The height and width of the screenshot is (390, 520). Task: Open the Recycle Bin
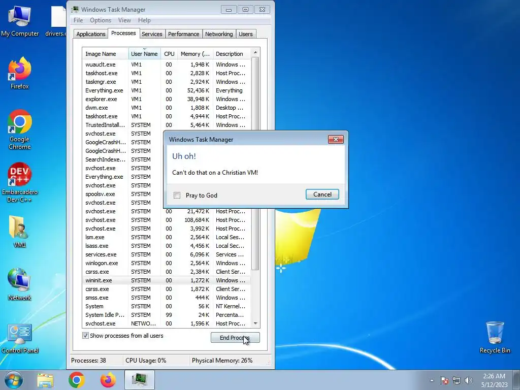pyautogui.click(x=495, y=337)
